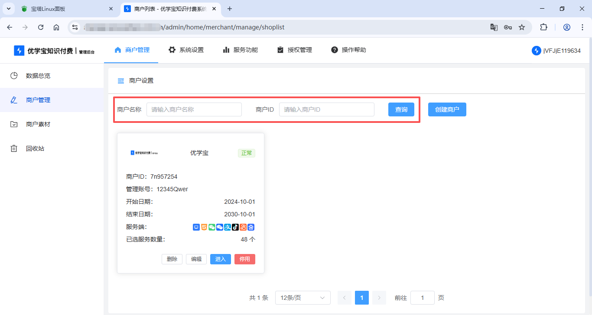Click the green WeChat mini-program icon

[x=211, y=227]
